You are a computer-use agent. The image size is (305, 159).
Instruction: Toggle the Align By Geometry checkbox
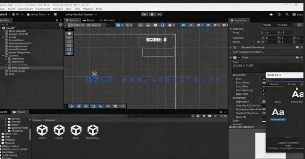264,105
